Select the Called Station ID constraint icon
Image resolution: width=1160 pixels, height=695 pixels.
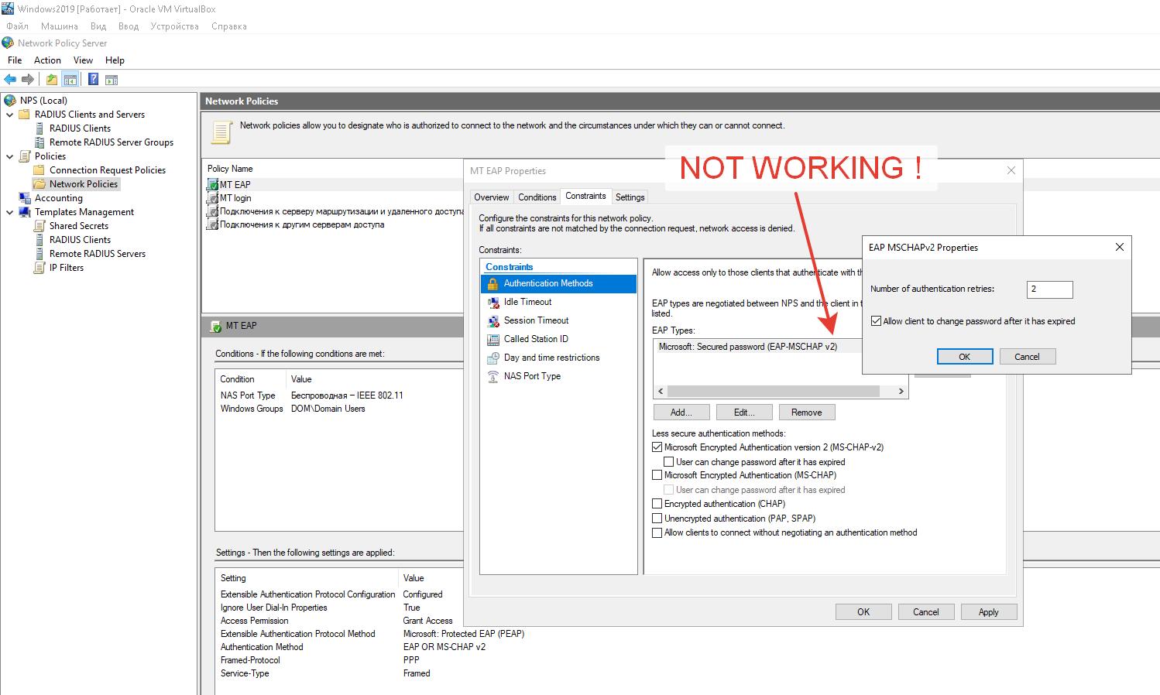tap(492, 340)
